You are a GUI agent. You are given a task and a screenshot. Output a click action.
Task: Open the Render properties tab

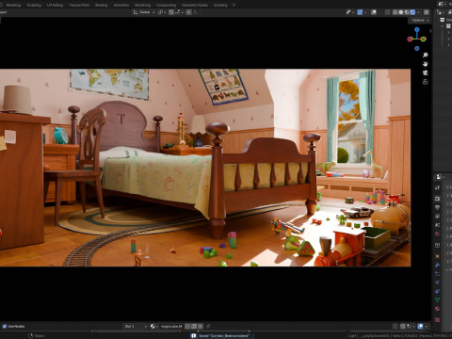point(438,199)
